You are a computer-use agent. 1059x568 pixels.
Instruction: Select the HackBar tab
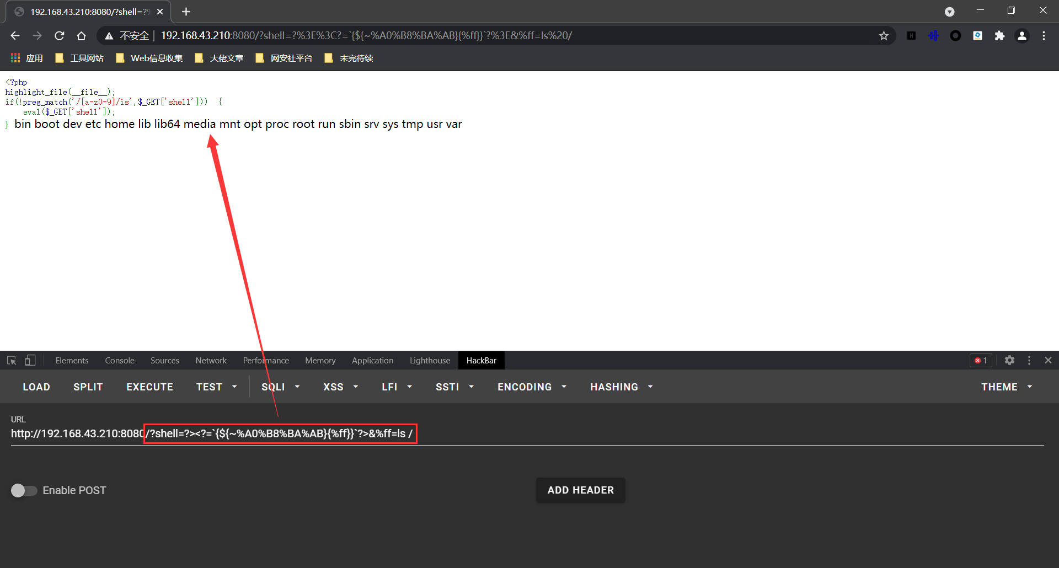point(482,361)
